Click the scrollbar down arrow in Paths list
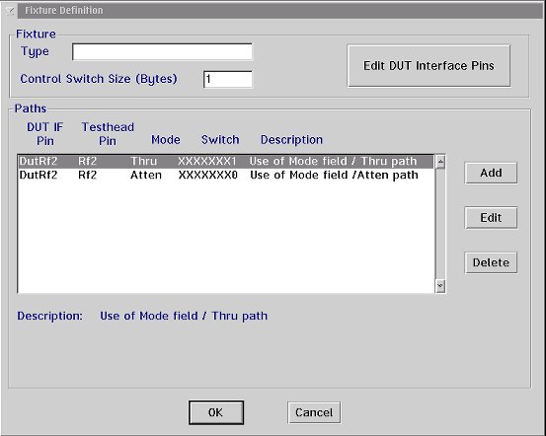 point(440,286)
